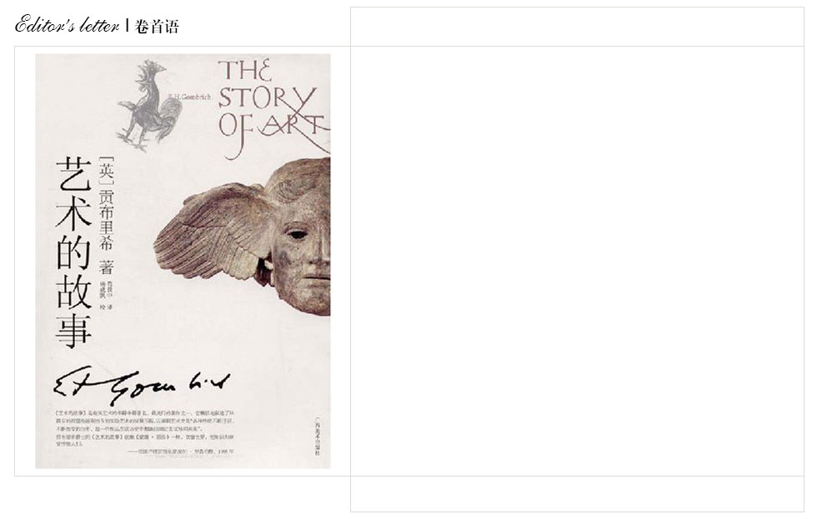
Task: Click the author name [英]贡布里希 著
Action: coord(107,215)
